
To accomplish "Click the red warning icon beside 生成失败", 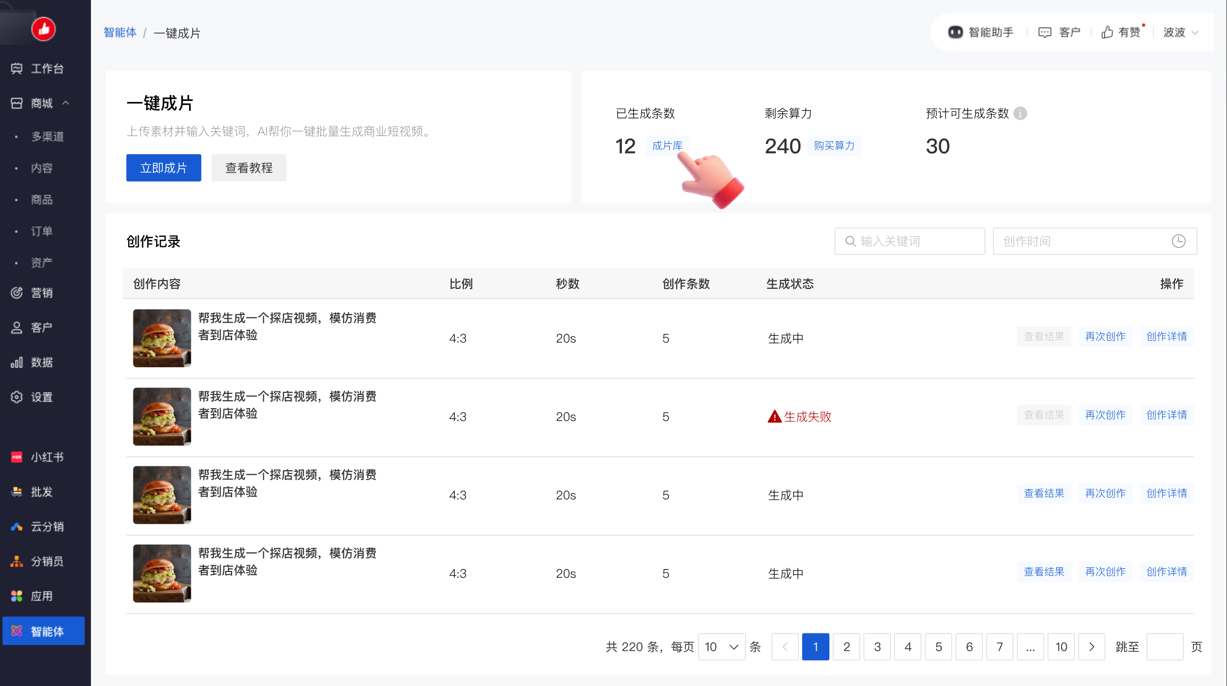I will point(774,417).
